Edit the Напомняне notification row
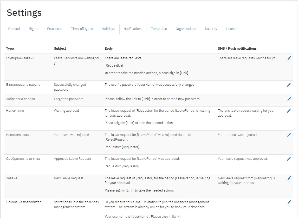298x218 pixels. 289,111
